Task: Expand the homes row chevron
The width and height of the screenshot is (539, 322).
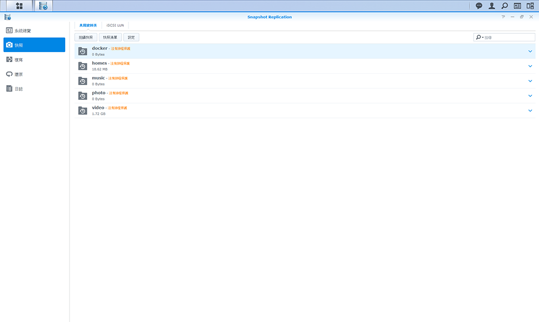Action: coord(530,66)
